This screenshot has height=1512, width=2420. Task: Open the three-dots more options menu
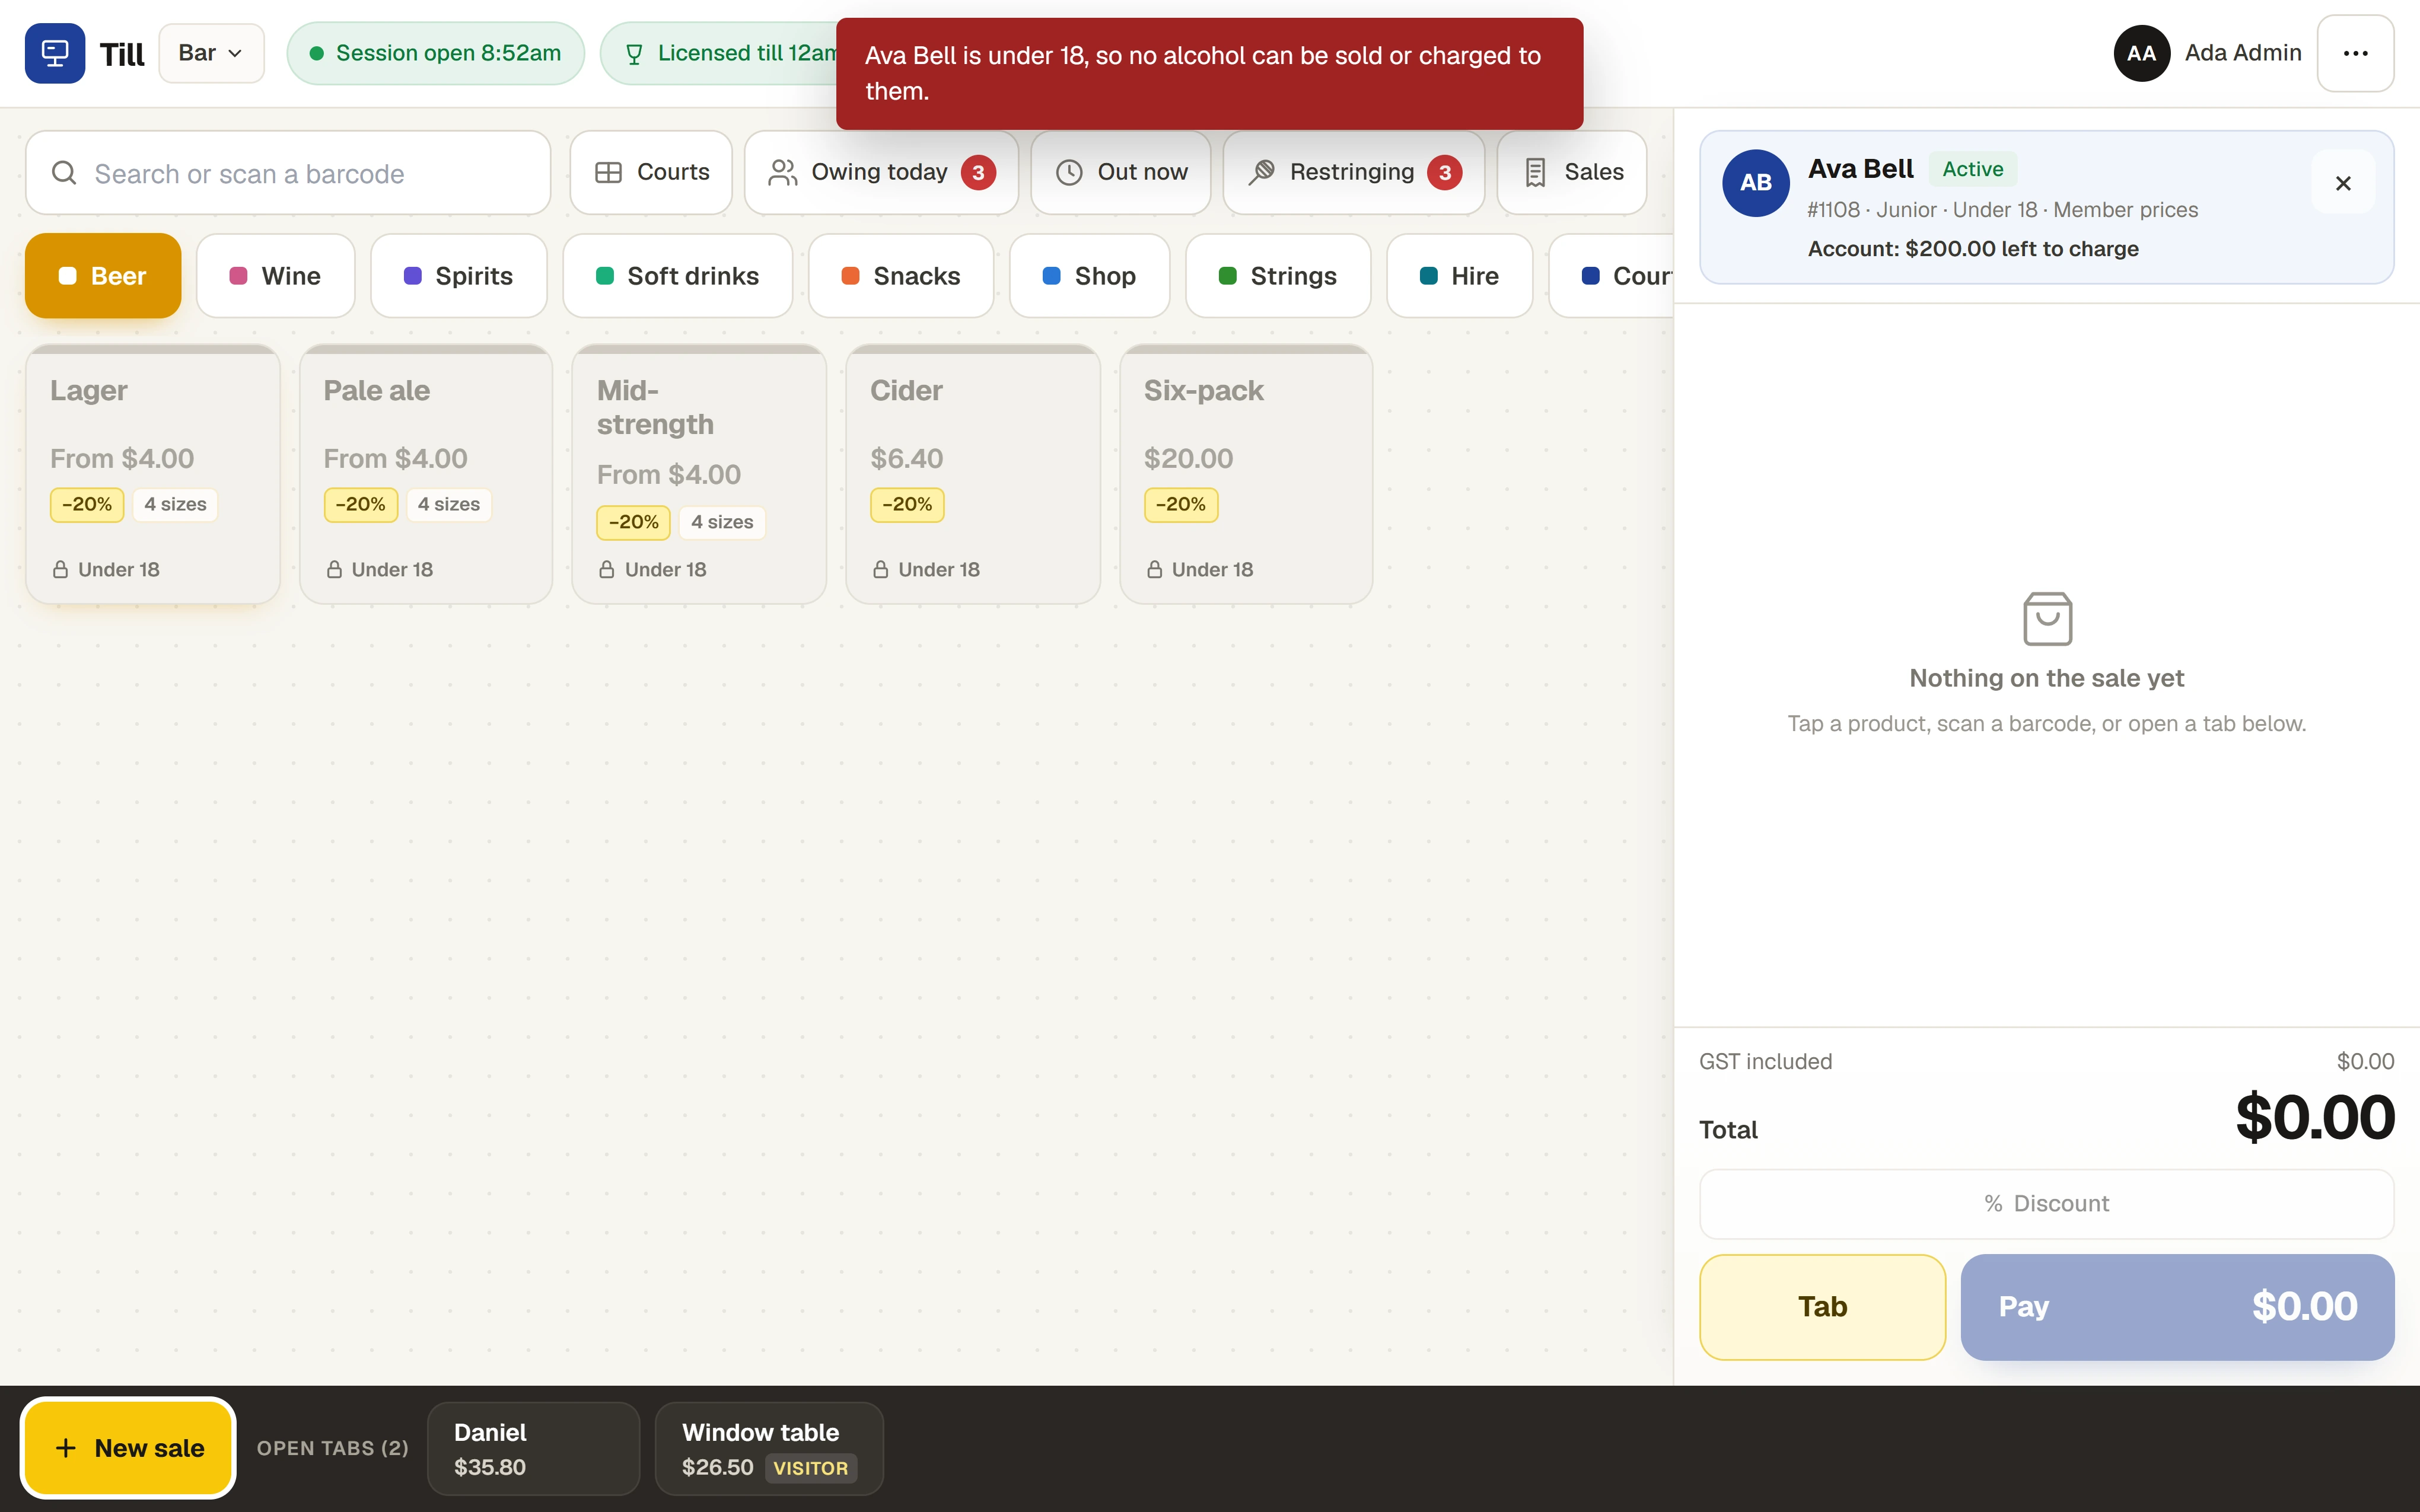point(2355,53)
